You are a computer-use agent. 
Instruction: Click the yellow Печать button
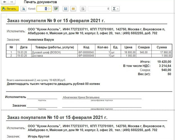[x=10, y=9]
